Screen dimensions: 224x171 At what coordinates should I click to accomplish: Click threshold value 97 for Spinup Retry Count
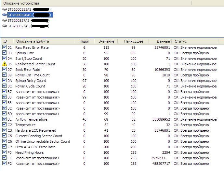click(x=84, y=81)
